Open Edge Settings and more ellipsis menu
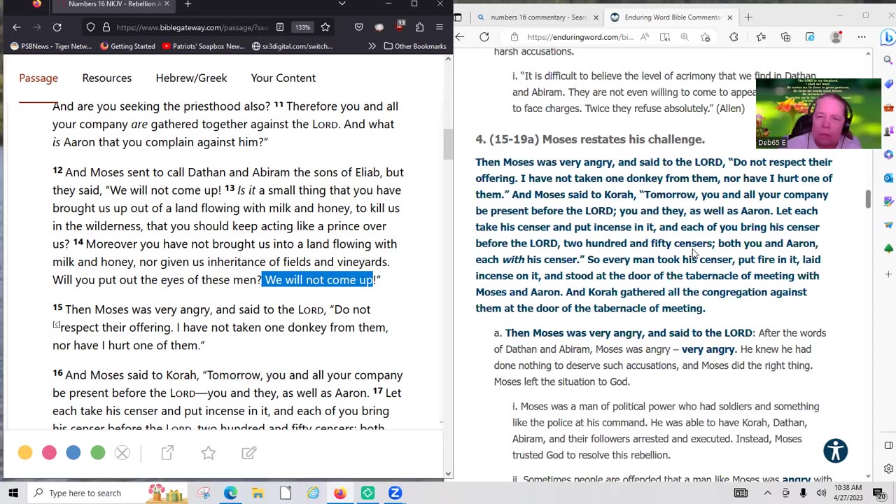 pyautogui.click(x=862, y=37)
